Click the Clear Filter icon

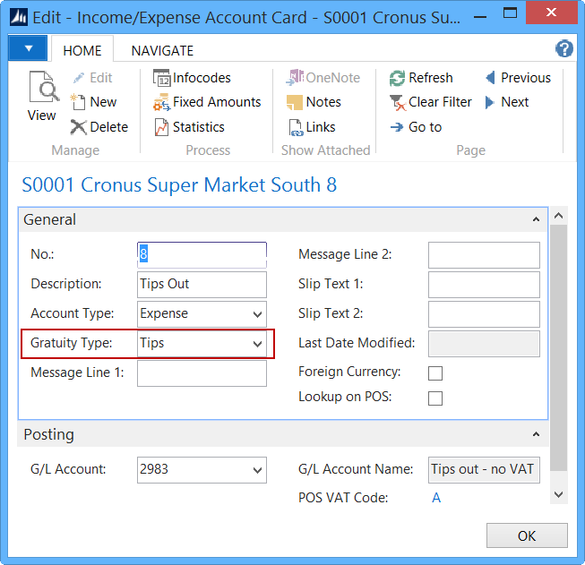coord(398,102)
